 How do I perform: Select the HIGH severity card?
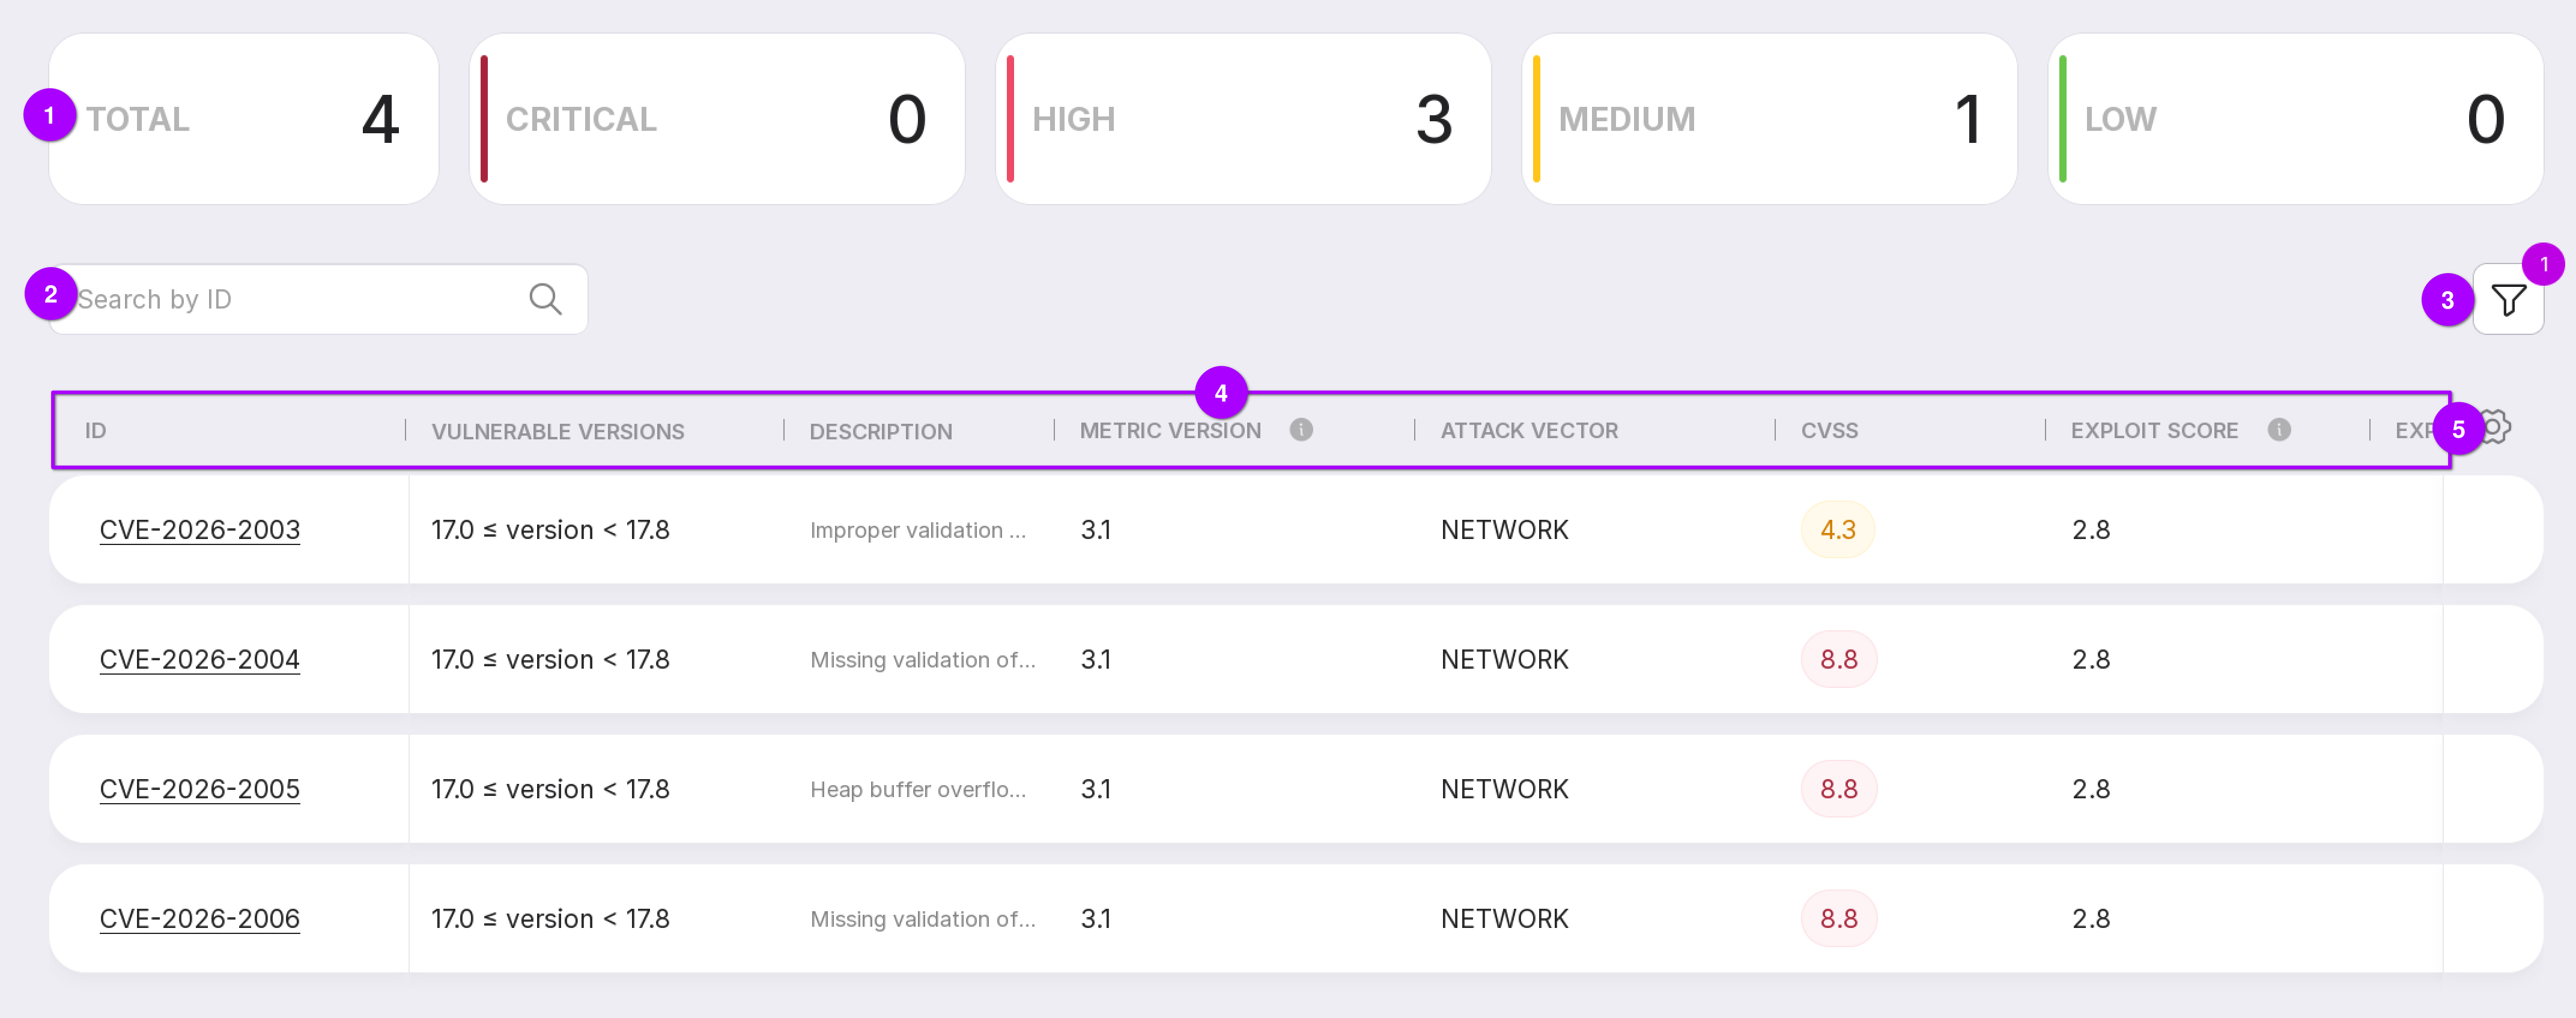coord(1242,119)
